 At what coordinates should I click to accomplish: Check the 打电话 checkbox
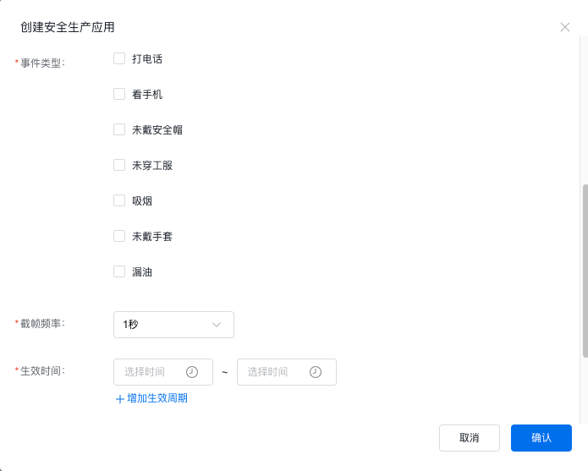click(x=119, y=58)
